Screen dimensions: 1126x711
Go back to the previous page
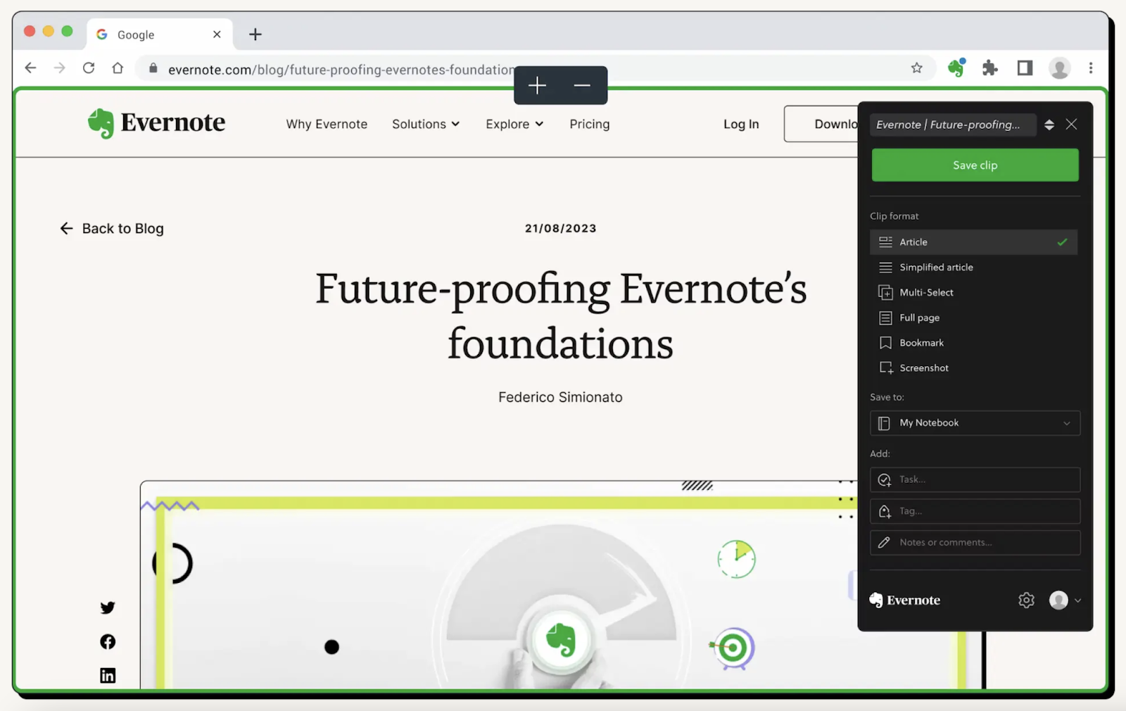(x=30, y=68)
